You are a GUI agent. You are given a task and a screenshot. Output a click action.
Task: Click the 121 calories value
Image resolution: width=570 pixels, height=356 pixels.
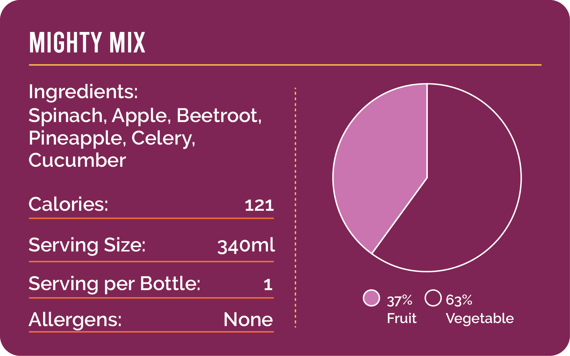coord(259,205)
